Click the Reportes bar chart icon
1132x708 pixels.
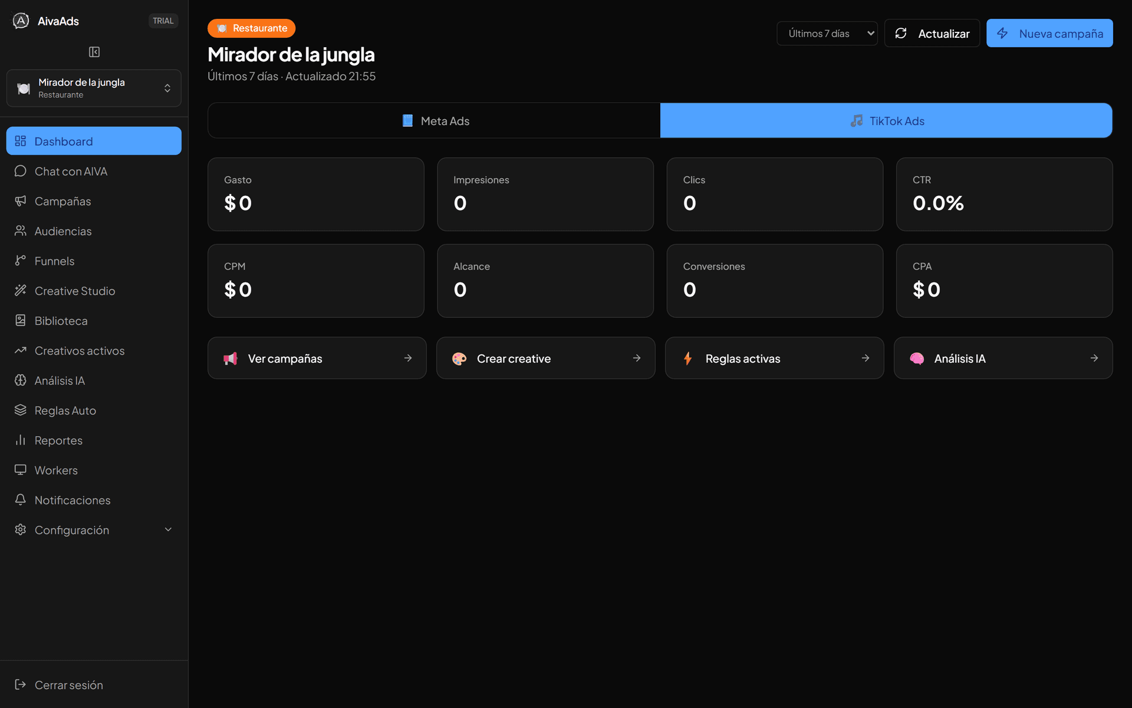pos(21,440)
